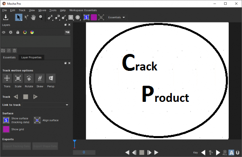Open the Help menu
Screen dimensions: 242x157
(x=63, y=10)
